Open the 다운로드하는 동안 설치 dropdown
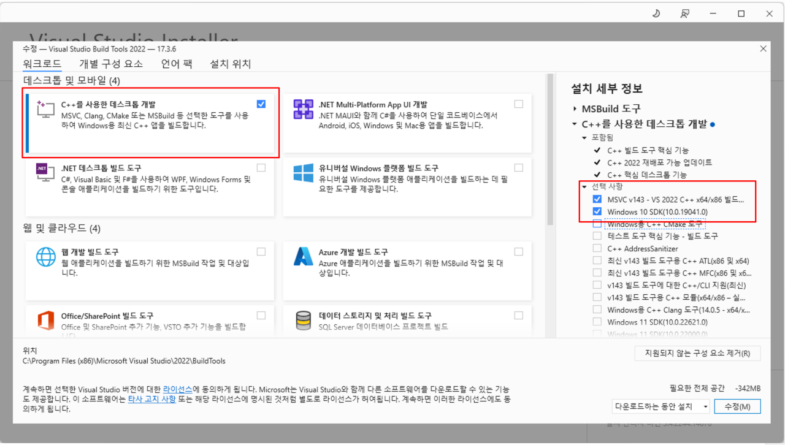 click(661, 406)
